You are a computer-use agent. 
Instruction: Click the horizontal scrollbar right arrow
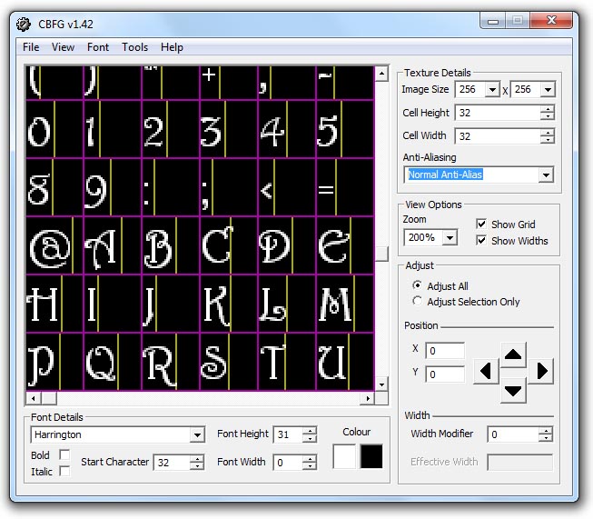pyautogui.click(x=368, y=398)
